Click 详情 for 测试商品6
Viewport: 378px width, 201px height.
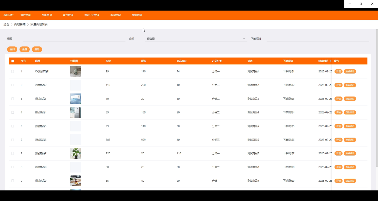coord(338,140)
